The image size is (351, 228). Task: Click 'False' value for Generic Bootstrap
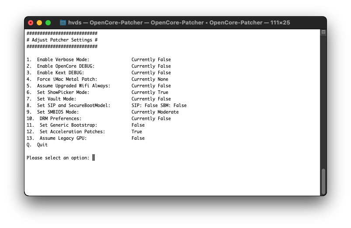[x=138, y=125]
